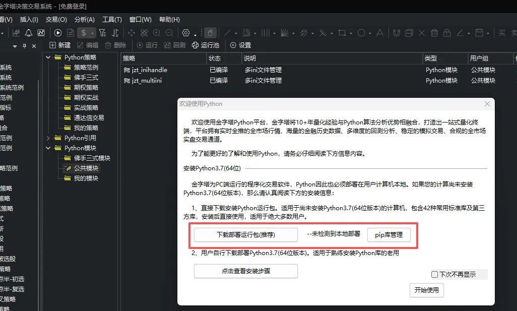Select the straight line drawing tool
The image size is (517, 311).
(227, 33)
